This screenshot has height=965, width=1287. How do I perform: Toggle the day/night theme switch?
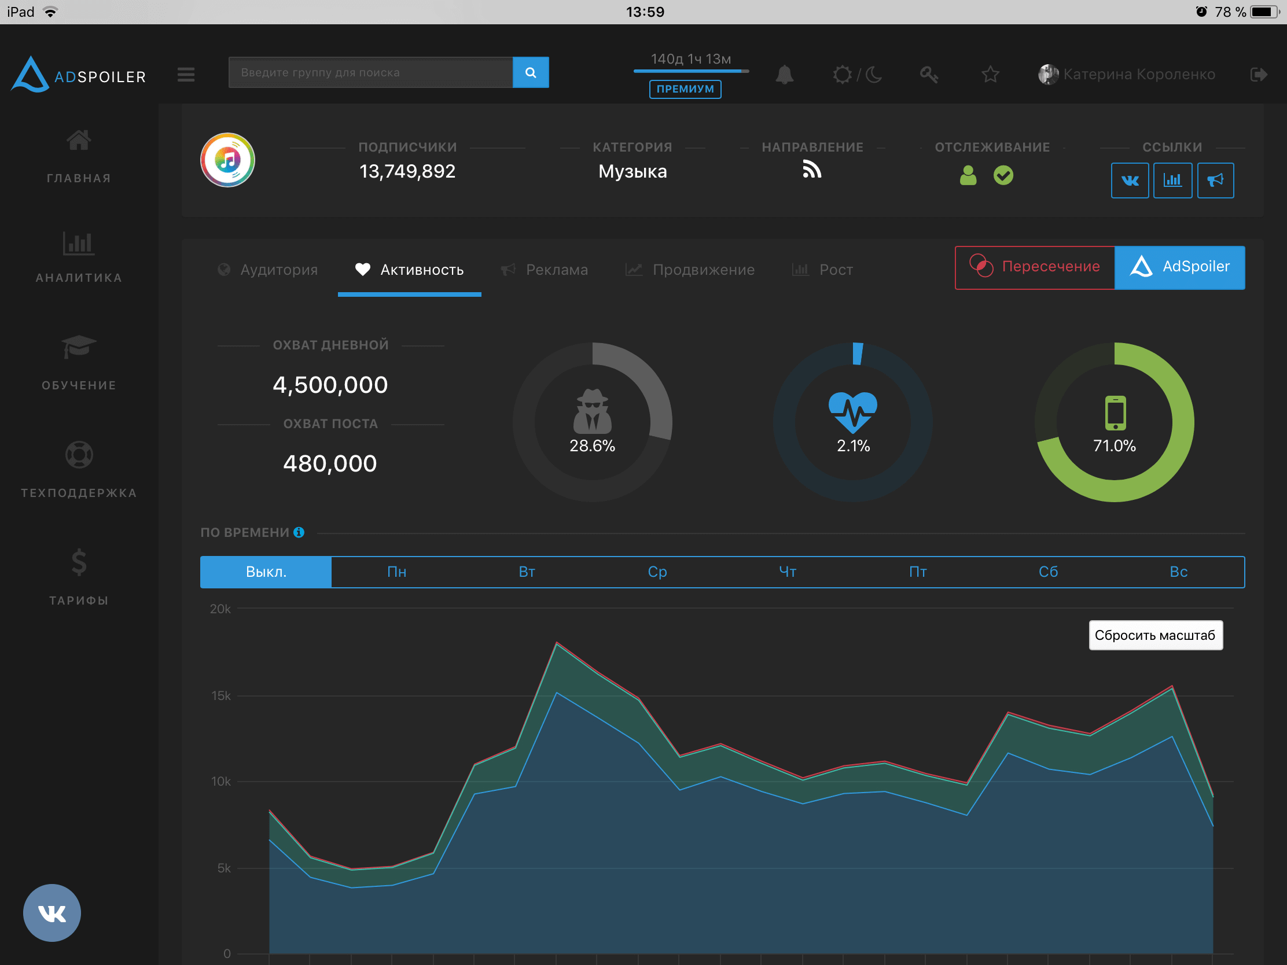click(857, 75)
